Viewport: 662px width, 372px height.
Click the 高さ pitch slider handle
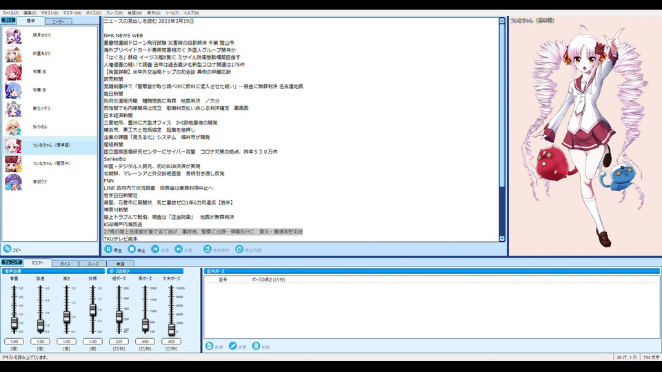66,317
